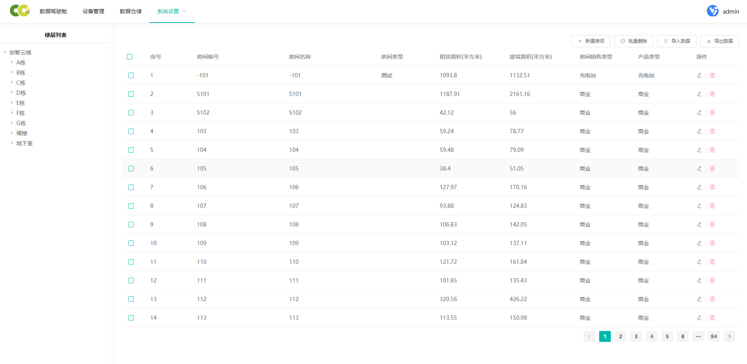Check the checkbox for row S102
The height and width of the screenshot is (364, 747).
click(131, 113)
